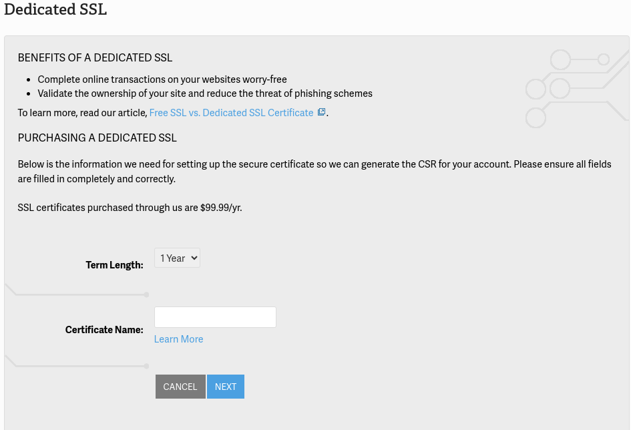This screenshot has height=430, width=631.
Task: Click the divider end dot below Certificate Name
Action: point(146,366)
